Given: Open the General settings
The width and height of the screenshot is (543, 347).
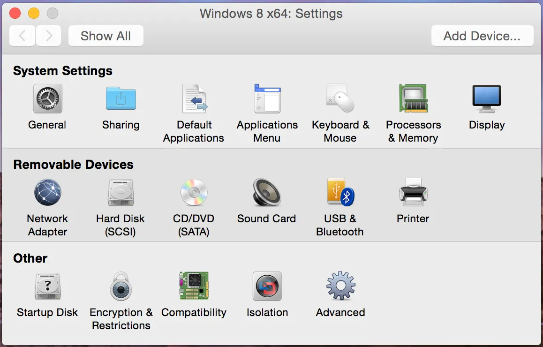Looking at the screenshot, I should [x=47, y=98].
